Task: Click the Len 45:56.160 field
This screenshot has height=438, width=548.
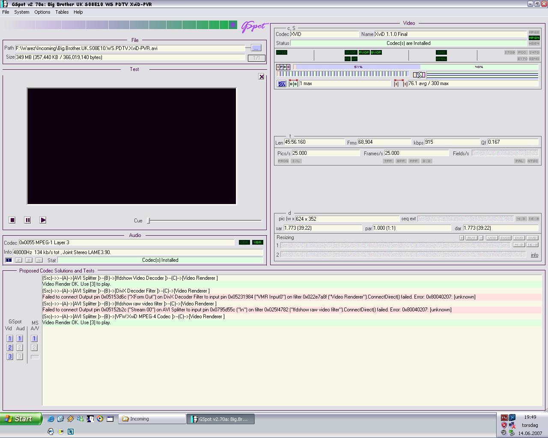Action: click(x=314, y=142)
